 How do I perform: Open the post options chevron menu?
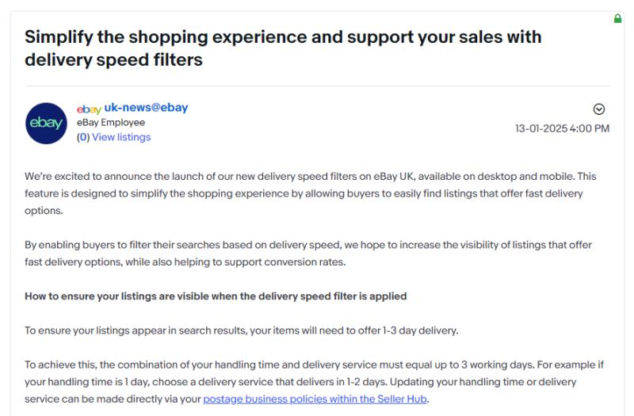[x=599, y=109]
